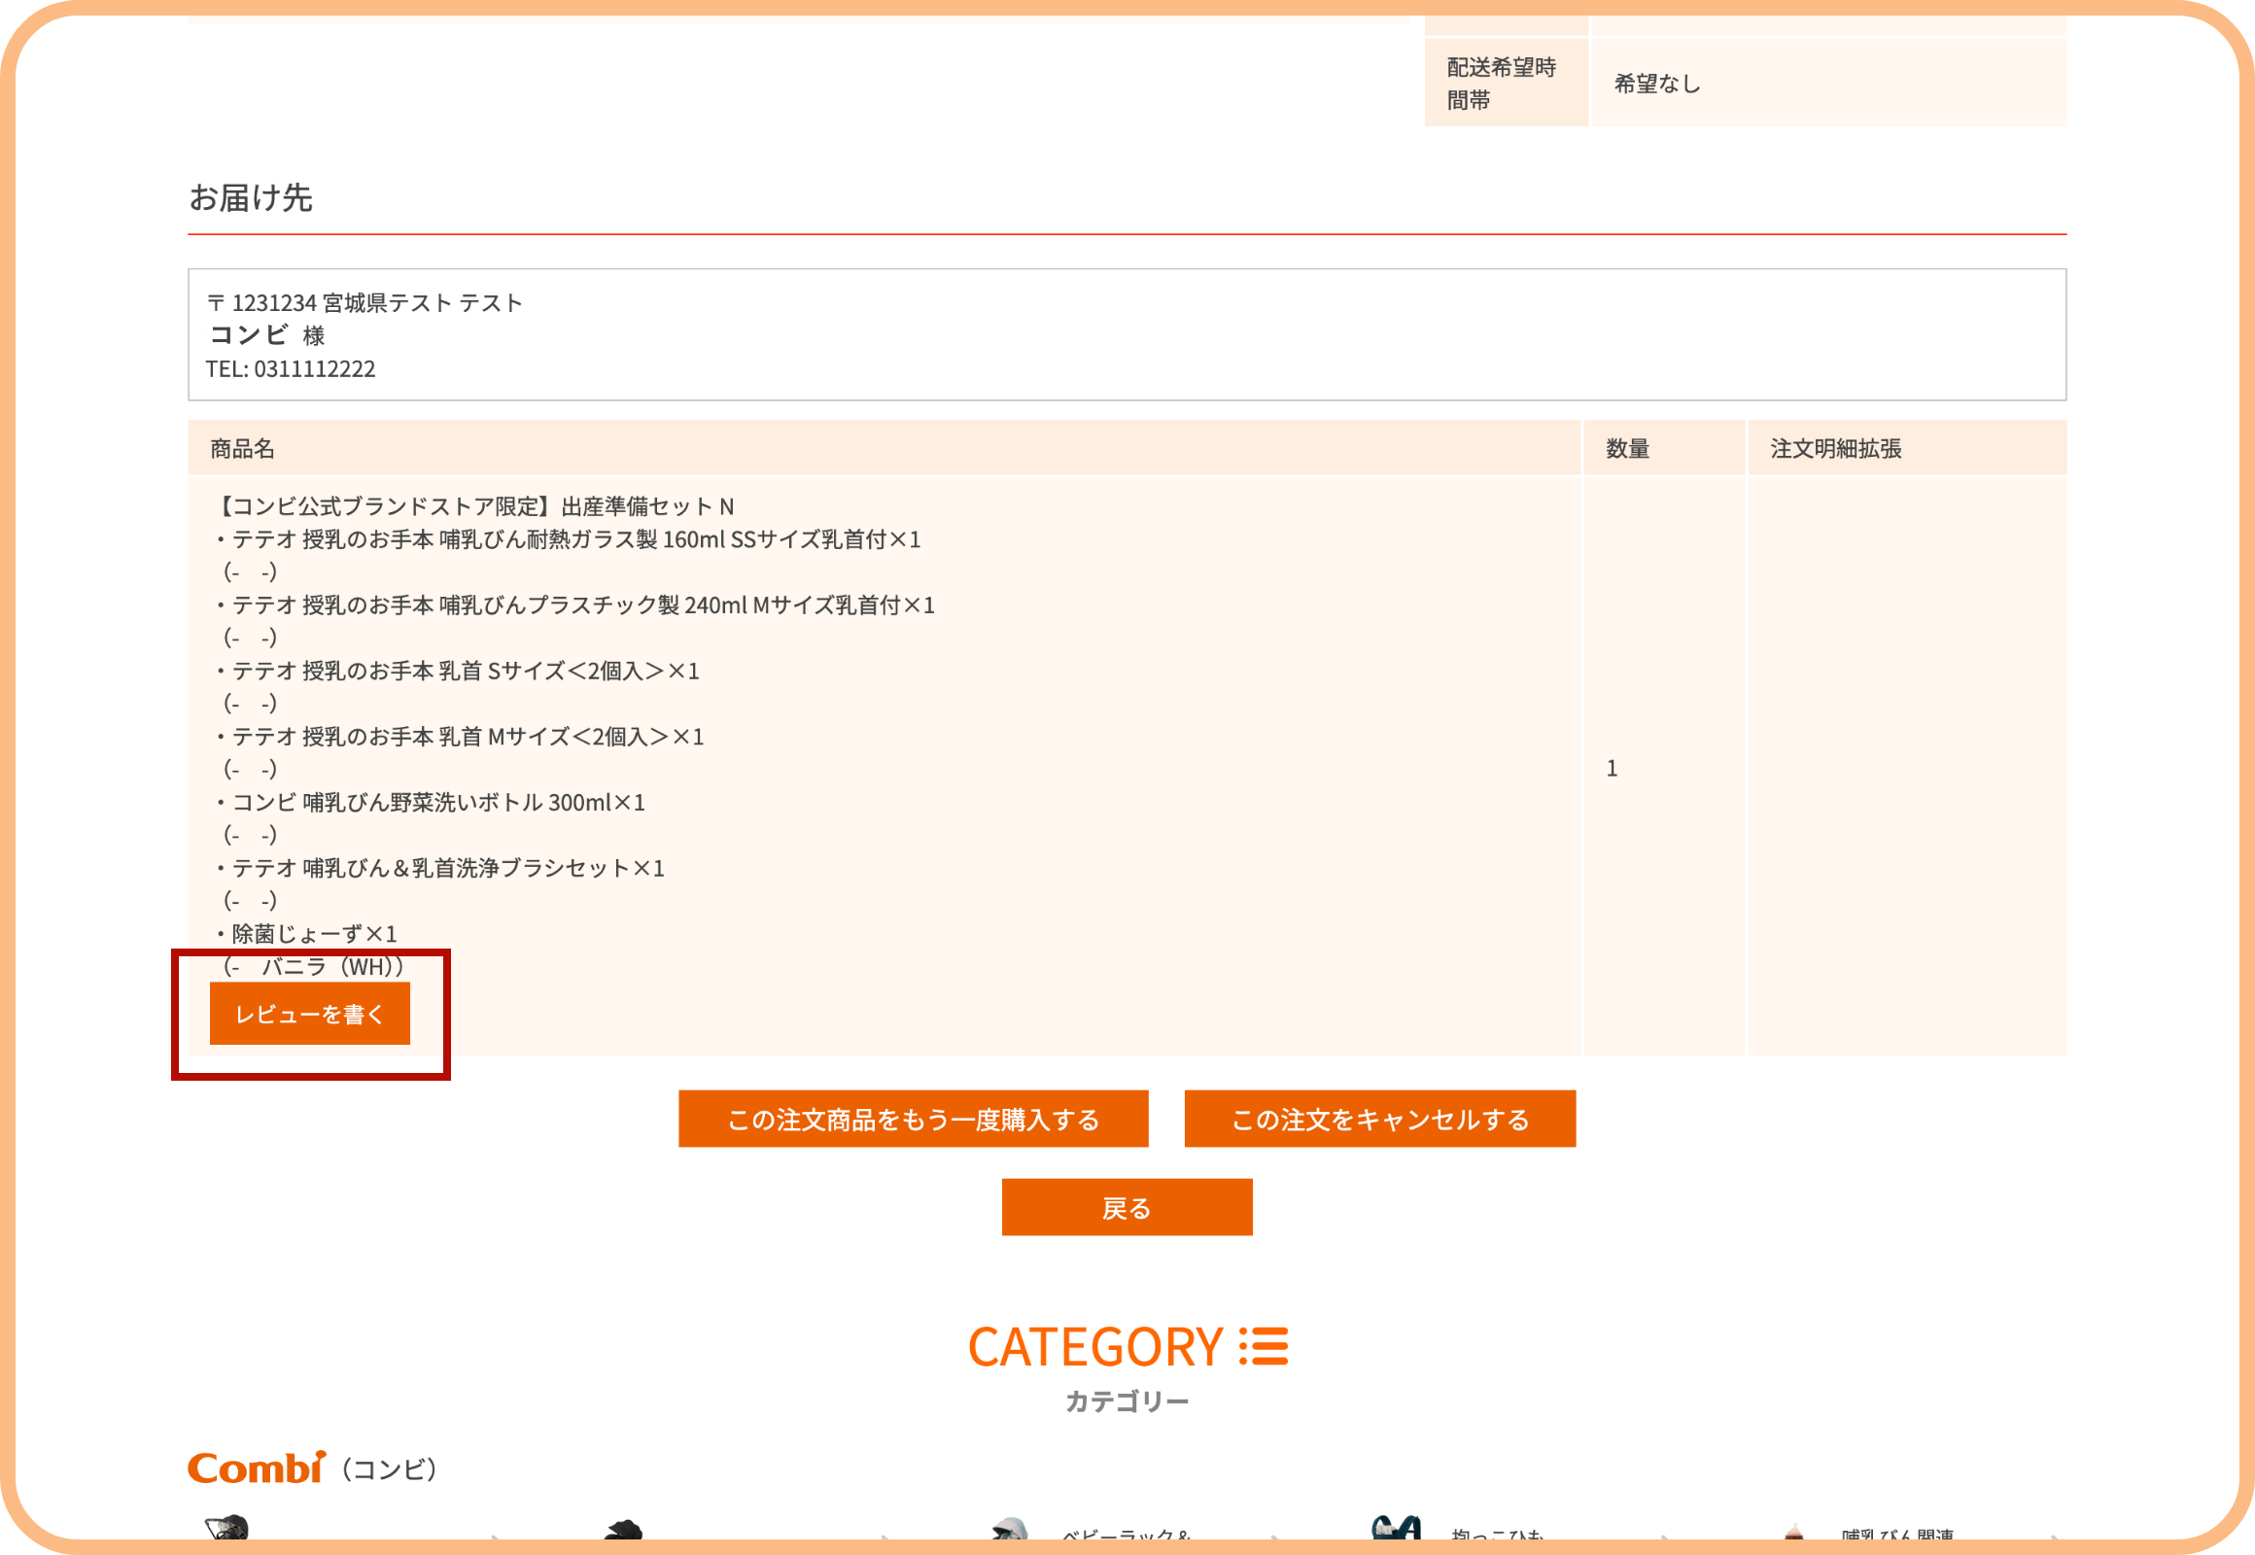Select 哺乳びん野菜洗いボトル 300ml line
2255x1555 pixels.
click(430, 803)
